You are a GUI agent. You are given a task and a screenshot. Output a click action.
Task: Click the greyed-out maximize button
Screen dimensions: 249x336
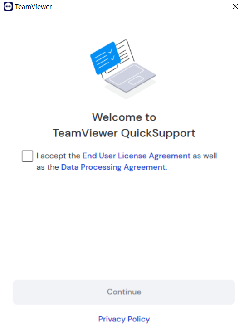210,6
